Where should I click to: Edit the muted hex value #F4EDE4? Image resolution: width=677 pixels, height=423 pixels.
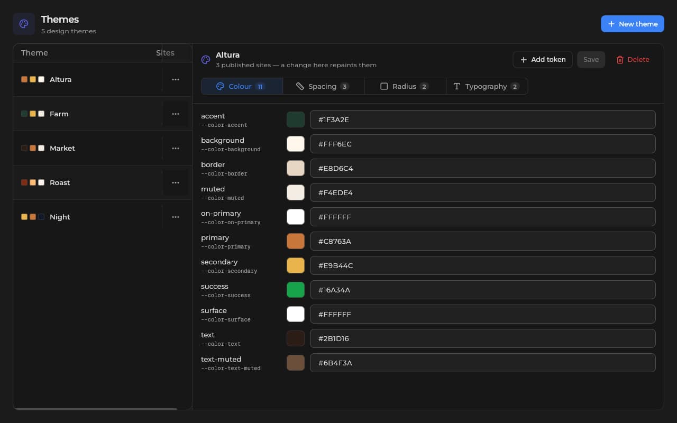[x=483, y=192]
